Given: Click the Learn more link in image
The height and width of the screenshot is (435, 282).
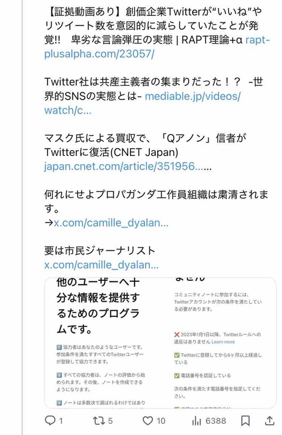Looking at the screenshot, I should (x=223, y=342).
